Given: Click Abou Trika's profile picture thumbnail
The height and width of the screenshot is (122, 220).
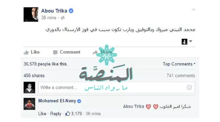Looking at the screenshot, I should click(31, 15).
